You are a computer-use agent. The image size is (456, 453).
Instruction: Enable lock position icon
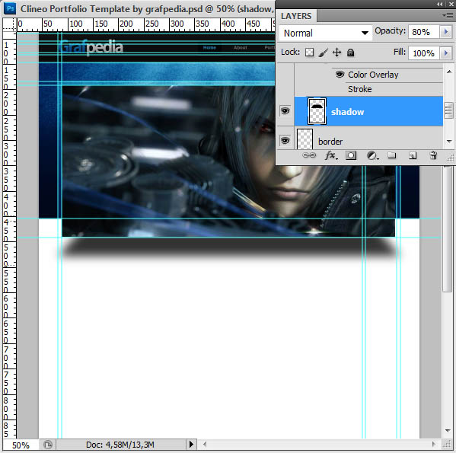click(x=336, y=53)
